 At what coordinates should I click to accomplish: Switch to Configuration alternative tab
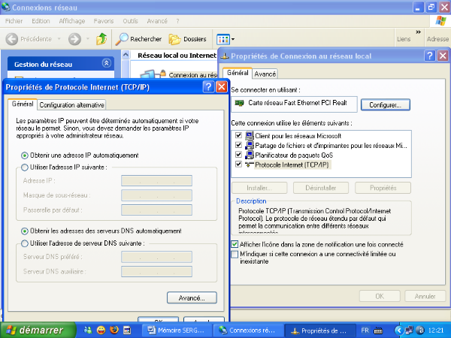[72, 105]
